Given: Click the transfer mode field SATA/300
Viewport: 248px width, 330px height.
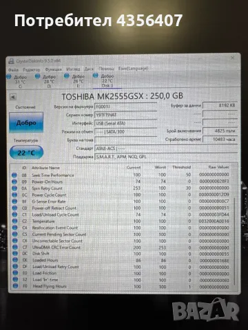Looking at the screenshot, I should (x=125, y=132).
